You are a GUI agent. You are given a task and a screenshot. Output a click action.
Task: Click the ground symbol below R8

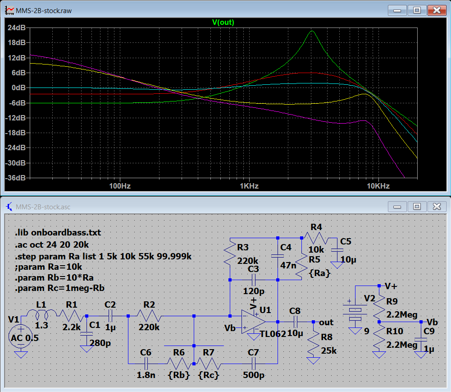coord(313,360)
